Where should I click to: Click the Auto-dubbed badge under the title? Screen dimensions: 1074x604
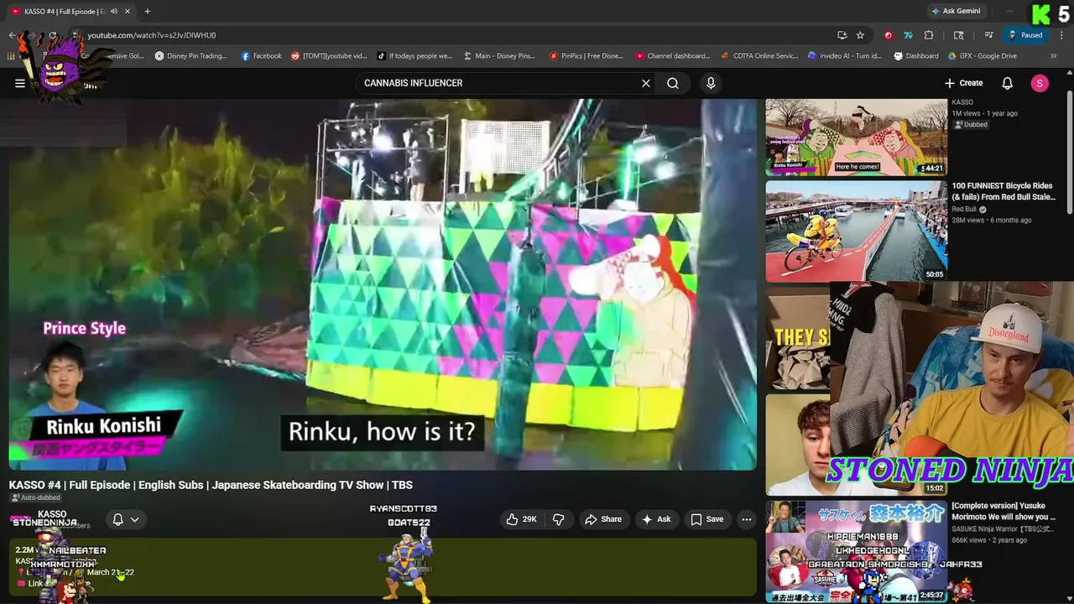(x=35, y=497)
